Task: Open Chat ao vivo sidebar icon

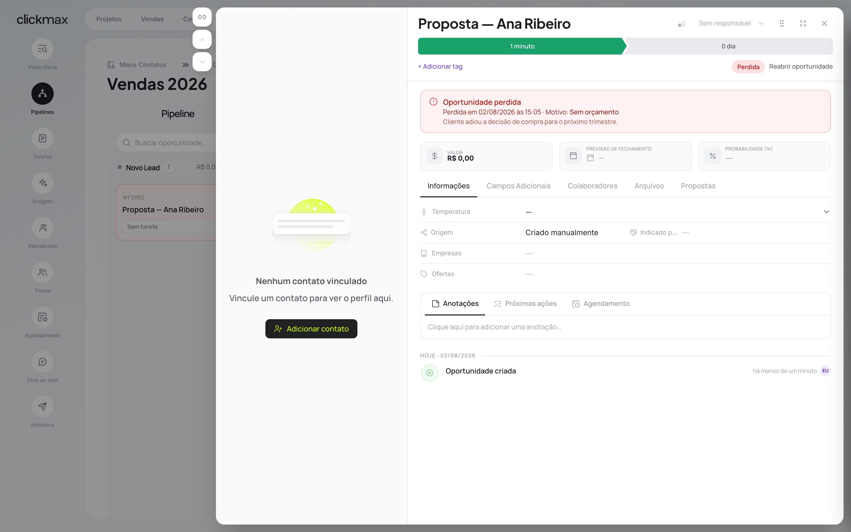Action: click(x=42, y=362)
